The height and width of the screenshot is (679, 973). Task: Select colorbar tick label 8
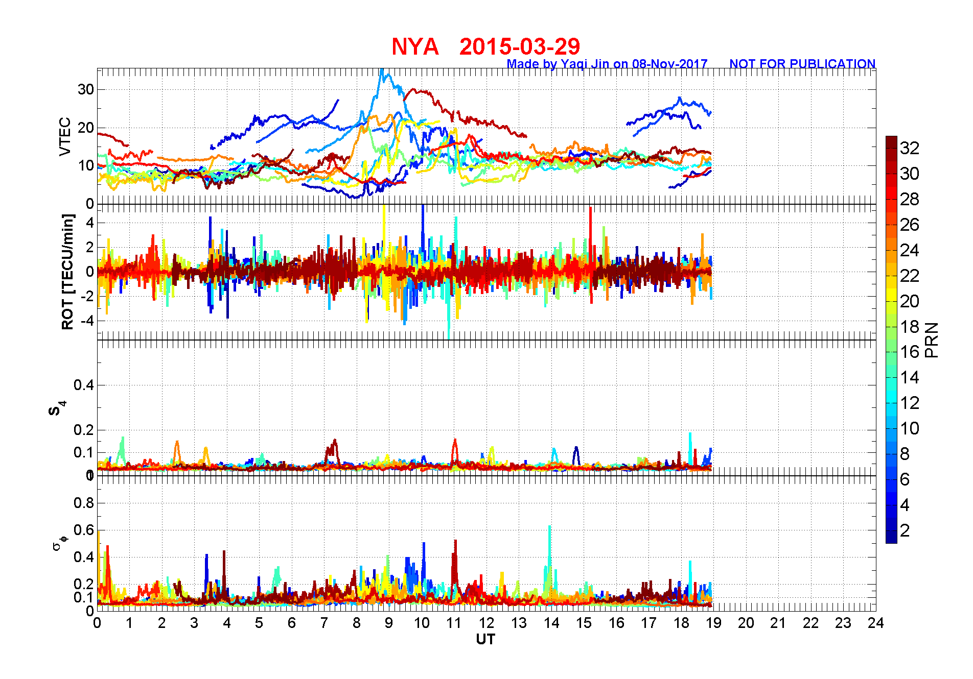coord(905,454)
